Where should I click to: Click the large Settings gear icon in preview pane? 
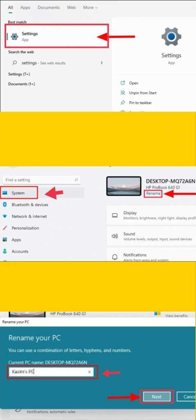(171, 36)
